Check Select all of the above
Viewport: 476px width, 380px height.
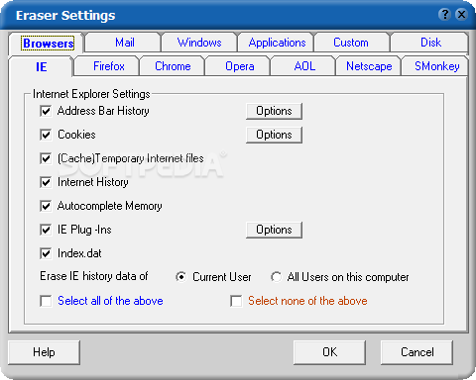[x=46, y=301]
